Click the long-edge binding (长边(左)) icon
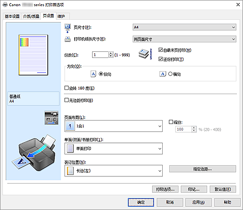243x210 pixels. point(70,171)
